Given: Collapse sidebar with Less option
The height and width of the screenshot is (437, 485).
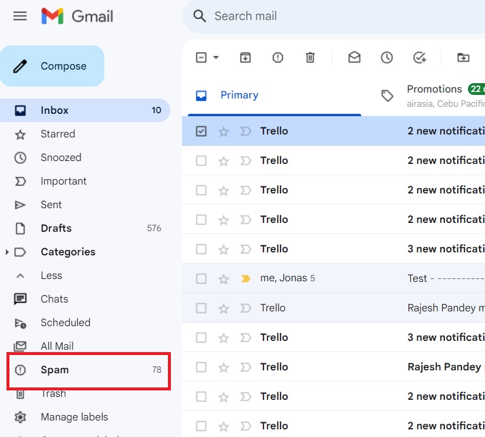Looking at the screenshot, I should pyautogui.click(x=51, y=275).
